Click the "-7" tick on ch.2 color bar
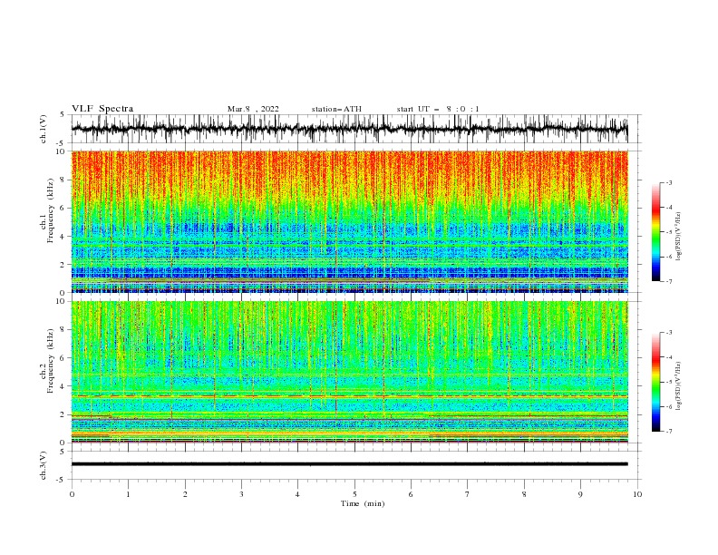718x555 pixels. (668, 432)
